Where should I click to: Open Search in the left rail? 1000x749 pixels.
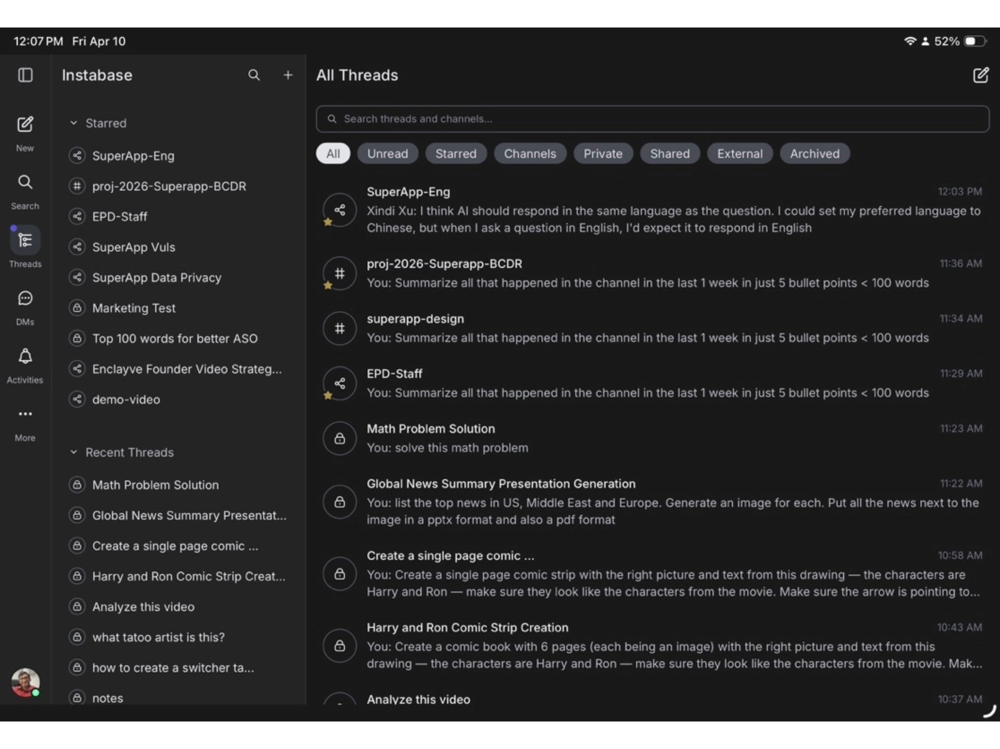(25, 182)
